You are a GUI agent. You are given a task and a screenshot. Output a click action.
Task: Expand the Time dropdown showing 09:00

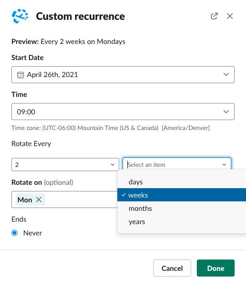tap(123, 112)
